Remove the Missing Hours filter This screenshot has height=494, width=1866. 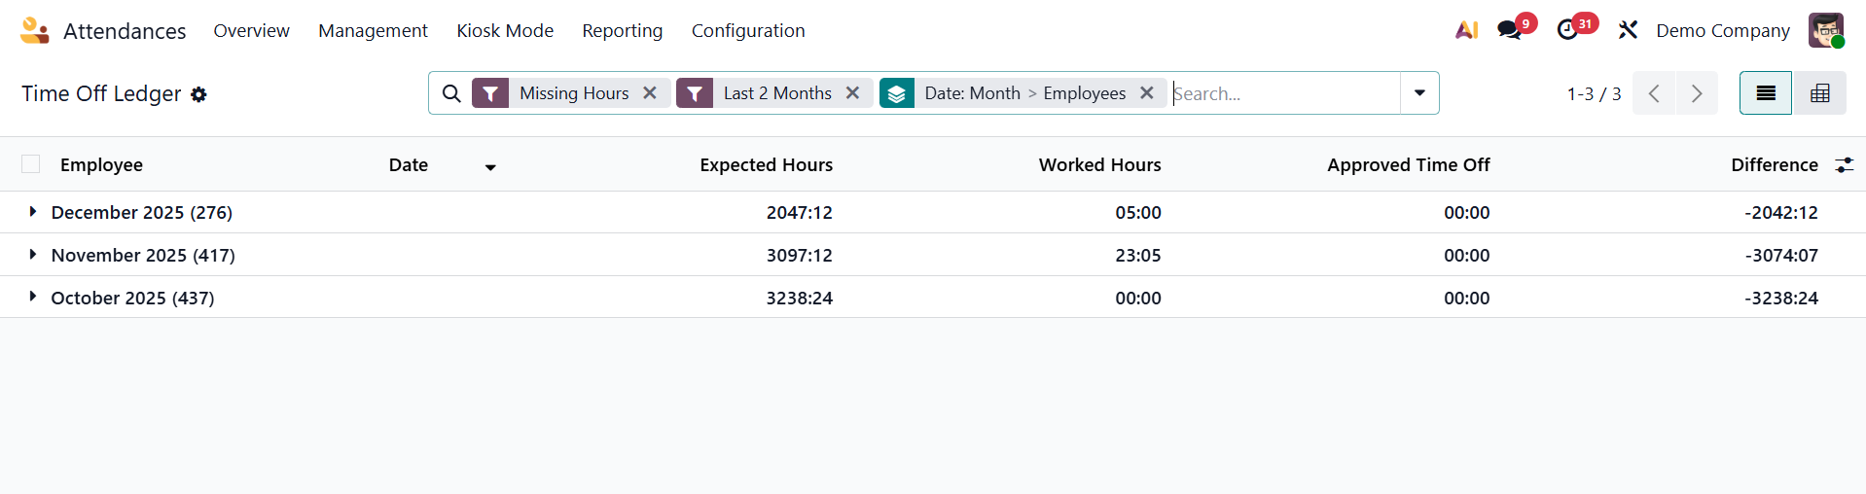650,93
